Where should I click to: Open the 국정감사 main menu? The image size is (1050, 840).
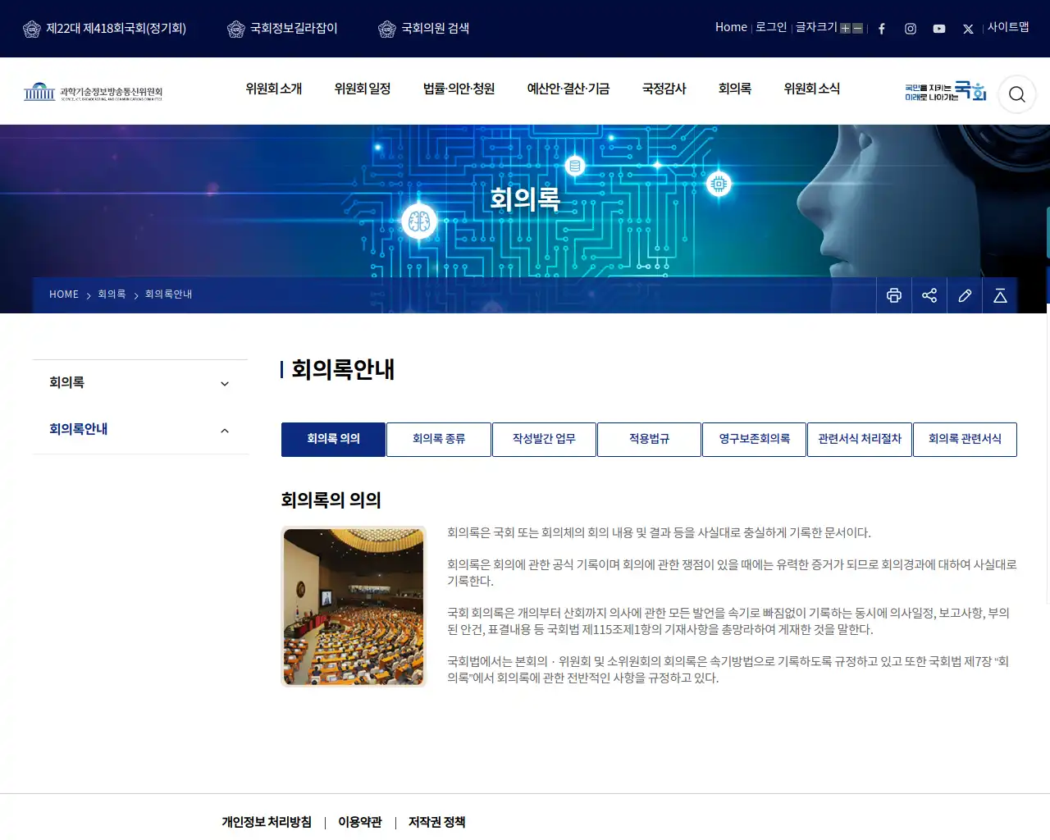coord(664,89)
